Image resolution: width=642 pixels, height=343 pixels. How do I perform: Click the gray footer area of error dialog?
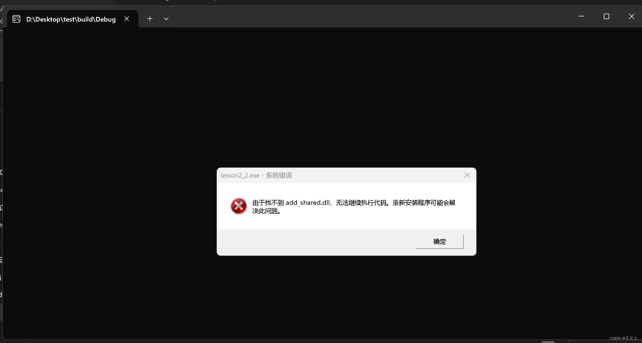pyautogui.click(x=314, y=242)
